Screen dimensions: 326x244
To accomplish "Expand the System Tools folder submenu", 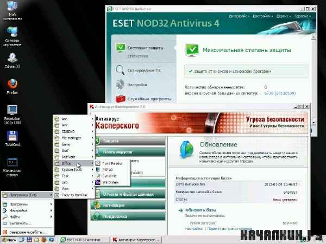I will tap(74, 170).
